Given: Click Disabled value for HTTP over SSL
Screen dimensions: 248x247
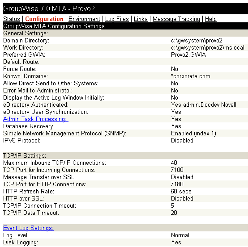Looking at the screenshot, I should [x=182, y=198].
